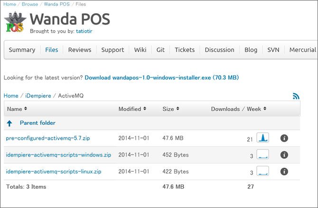Click the Home breadcrumb at page top
Viewport: 318px width, 208px height.
(9, 4)
